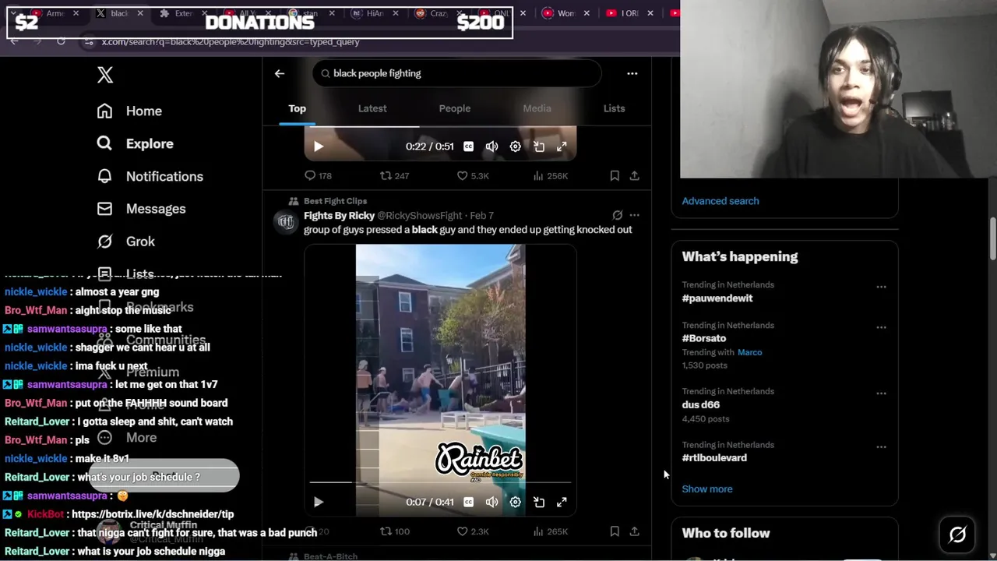View analytics for the 256K views post

tap(550, 176)
